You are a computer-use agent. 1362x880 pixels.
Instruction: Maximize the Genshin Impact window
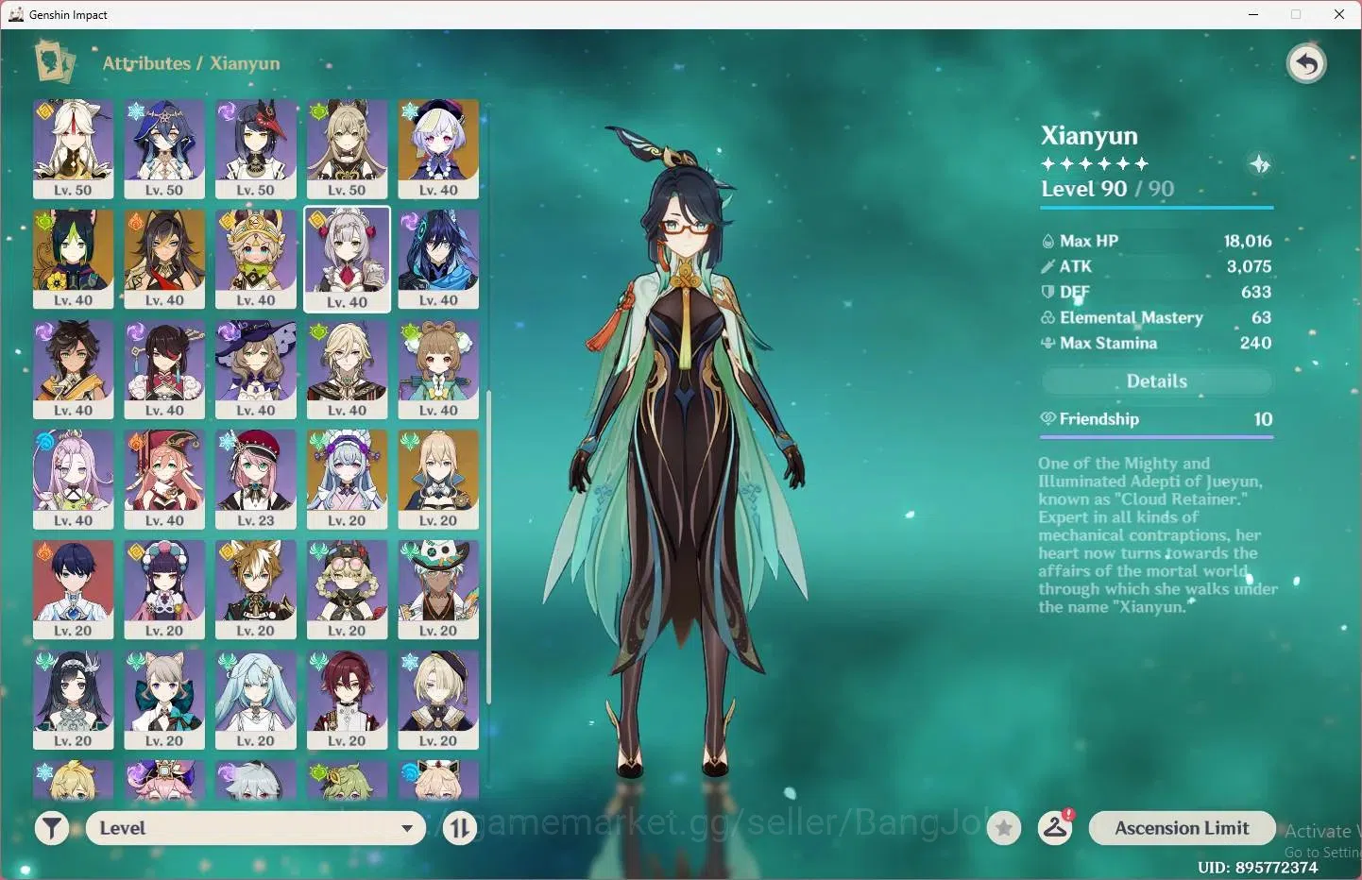(1296, 14)
